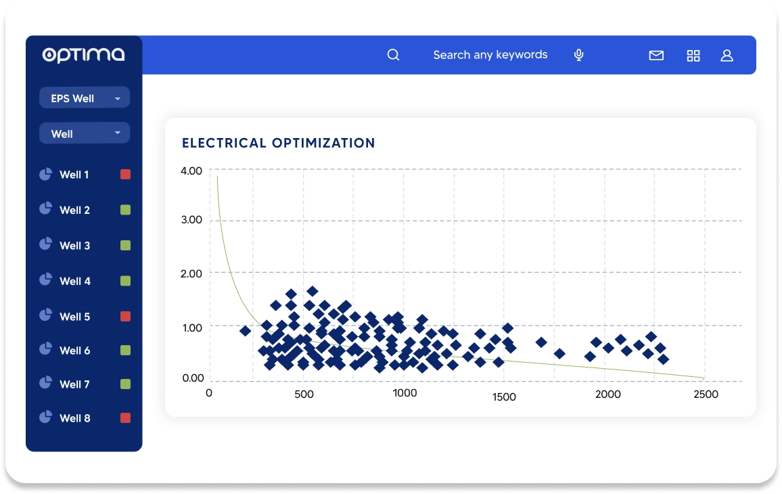Click the red status square for Well 5
Viewport: 782px width, 494px height.
tap(126, 316)
